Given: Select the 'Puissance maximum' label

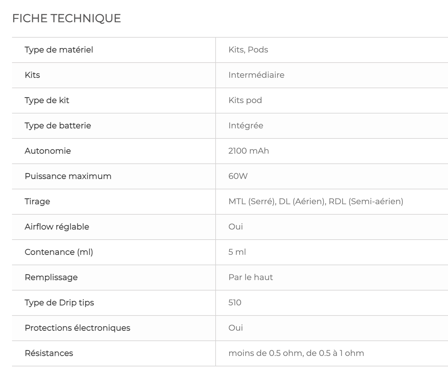Looking at the screenshot, I should (68, 176).
